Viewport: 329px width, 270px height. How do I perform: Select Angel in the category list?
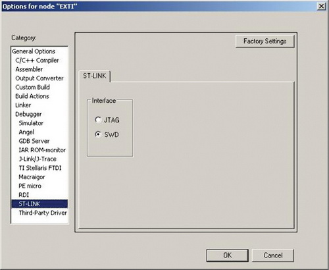pyautogui.click(x=26, y=132)
